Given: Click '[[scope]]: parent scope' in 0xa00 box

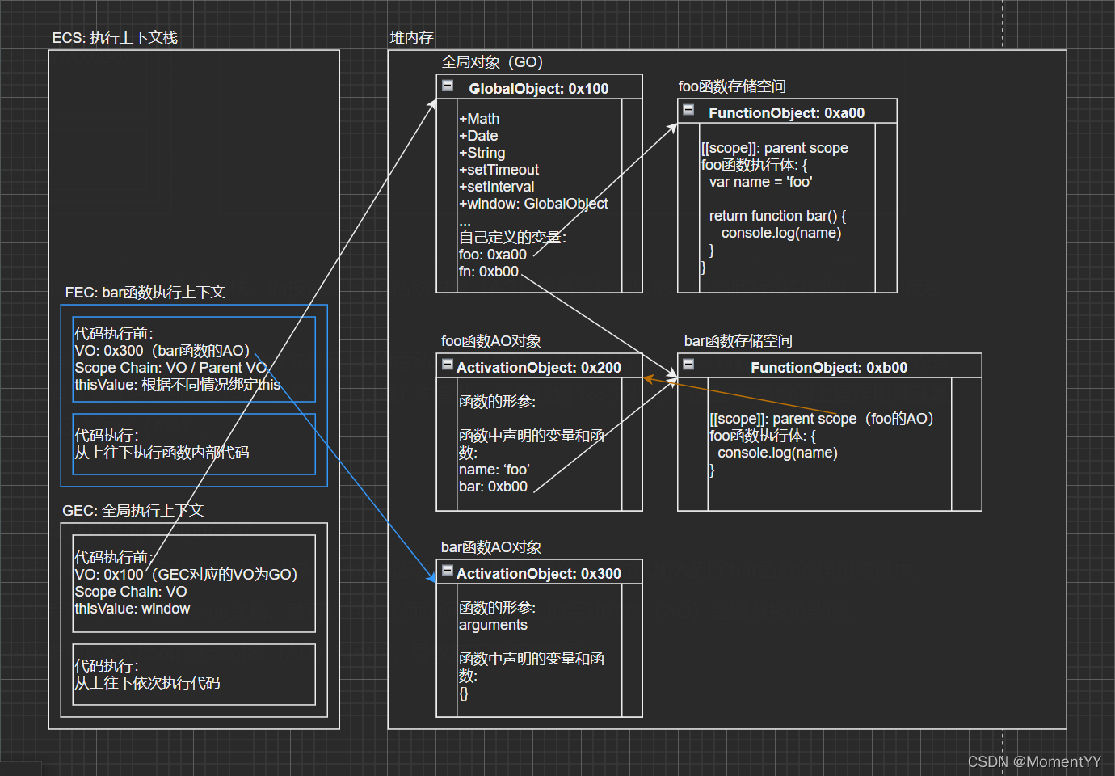Looking at the screenshot, I should pyautogui.click(x=775, y=148).
